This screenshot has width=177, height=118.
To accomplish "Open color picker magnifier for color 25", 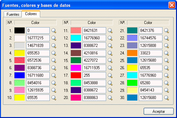I will point(166,60).
